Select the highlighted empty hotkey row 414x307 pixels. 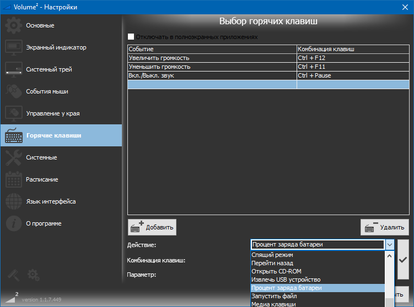click(268, 84)
